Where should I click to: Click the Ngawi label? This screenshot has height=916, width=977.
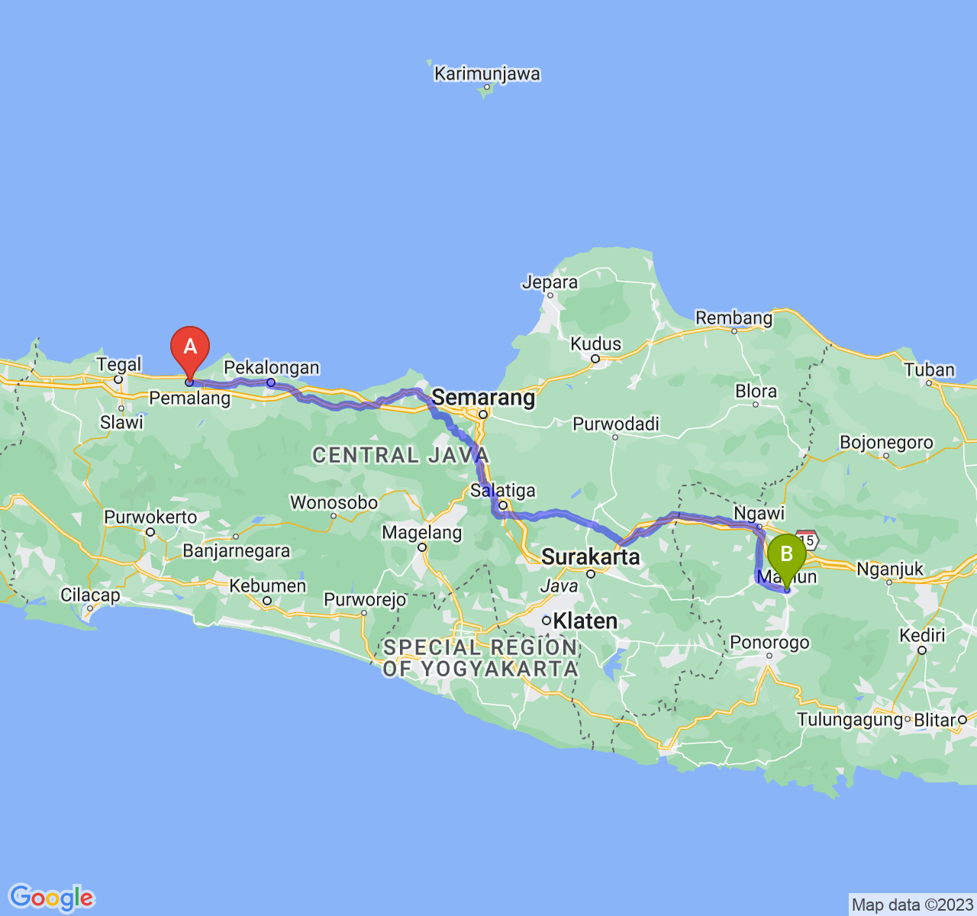click(759, 513)
